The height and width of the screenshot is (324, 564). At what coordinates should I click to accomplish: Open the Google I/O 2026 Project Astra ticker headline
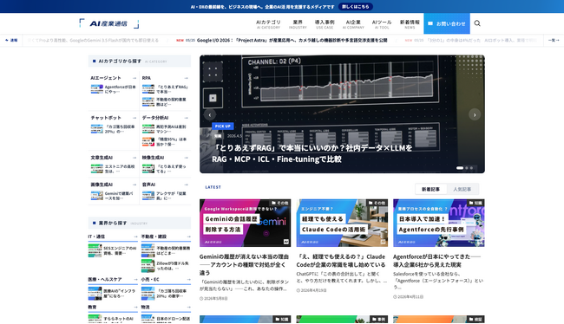click(292, 40)
